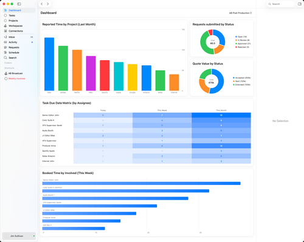Open the Weekly Invoices shortcut

(19, 78)
